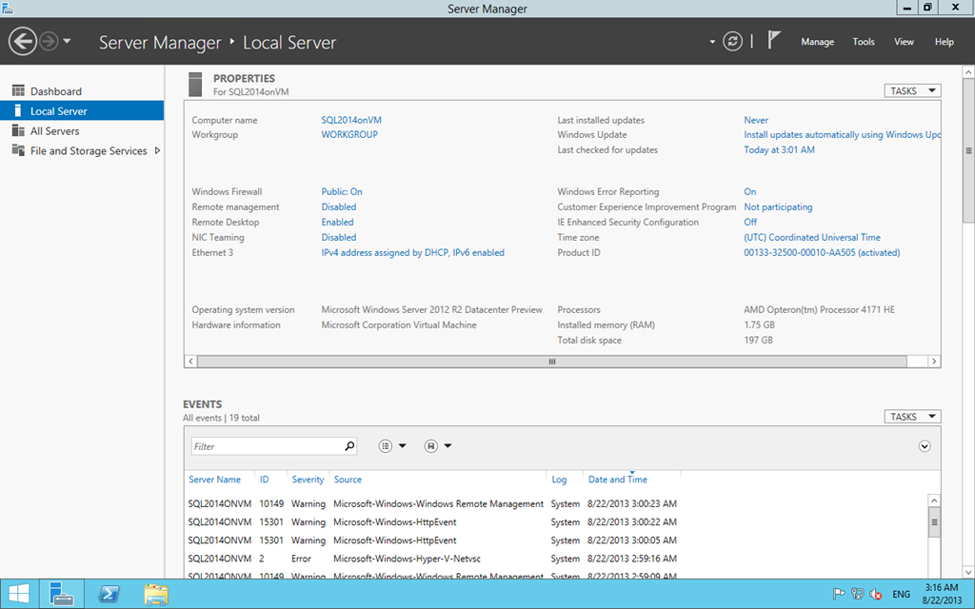Sort events by Severity column
Viewport: 975px width, 609px height.
click(x=308, y=480)
